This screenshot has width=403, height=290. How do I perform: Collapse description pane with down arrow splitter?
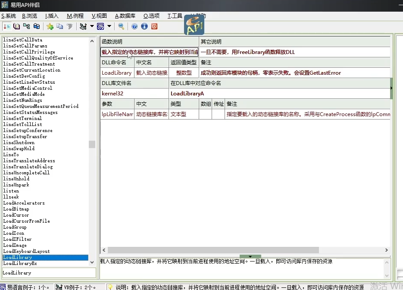pyautogui.click(x=250, y=256)
